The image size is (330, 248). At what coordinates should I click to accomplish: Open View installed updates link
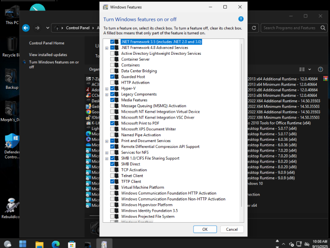[48, 55]
